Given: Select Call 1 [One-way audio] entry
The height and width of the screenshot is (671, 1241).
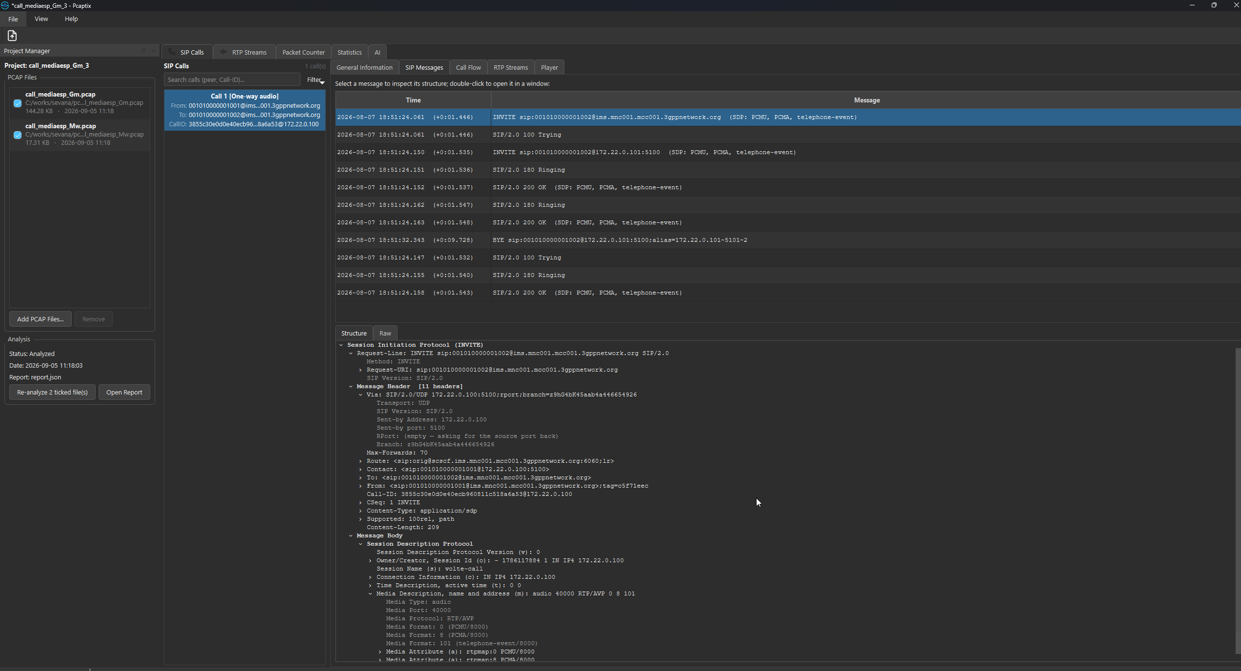Looking at the screenshot, I should [x=245, y=110].
